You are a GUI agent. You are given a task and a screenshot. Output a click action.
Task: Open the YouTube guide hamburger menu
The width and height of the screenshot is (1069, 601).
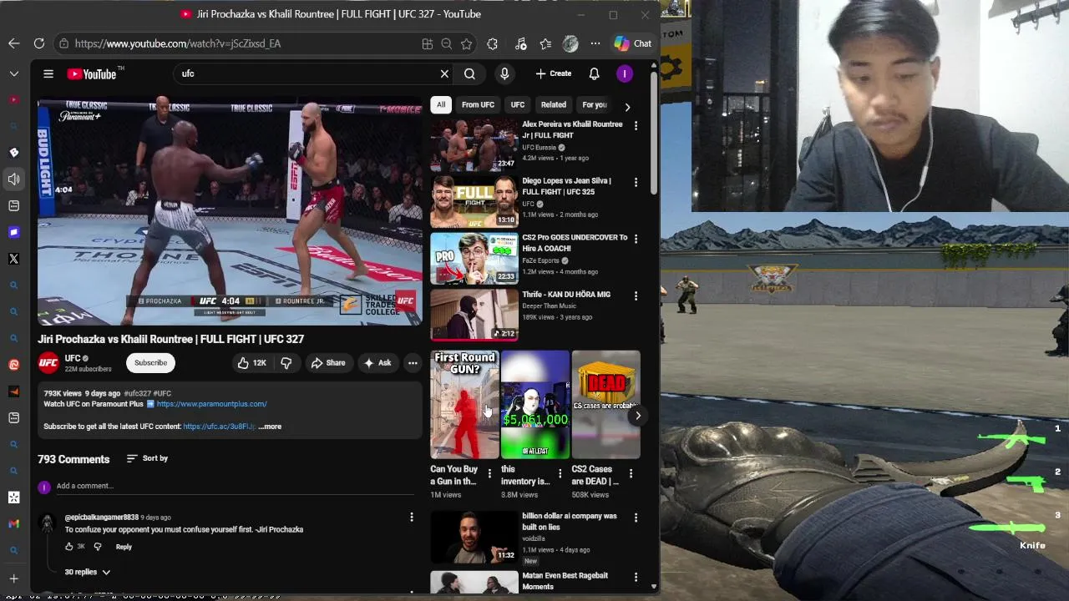pyautogui.click(x=48, y=73)
